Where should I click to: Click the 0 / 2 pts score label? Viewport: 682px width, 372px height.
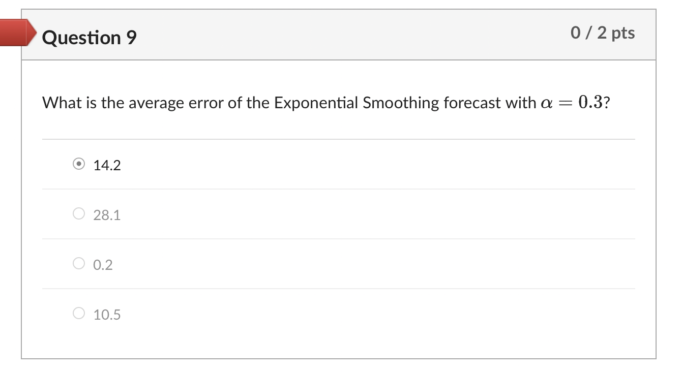click(x=604, y=33)
